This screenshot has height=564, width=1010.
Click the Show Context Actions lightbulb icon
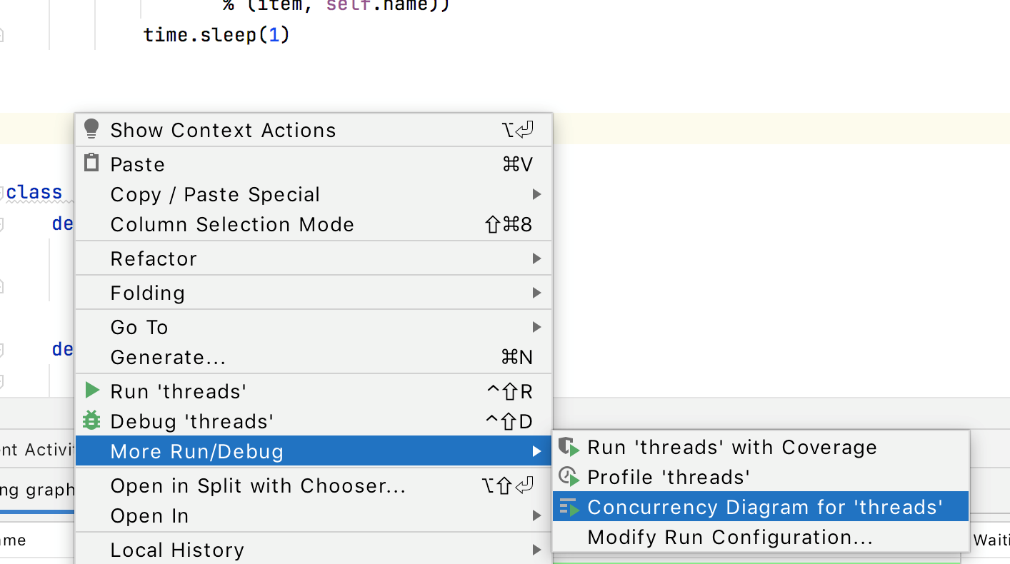(91, 129)
